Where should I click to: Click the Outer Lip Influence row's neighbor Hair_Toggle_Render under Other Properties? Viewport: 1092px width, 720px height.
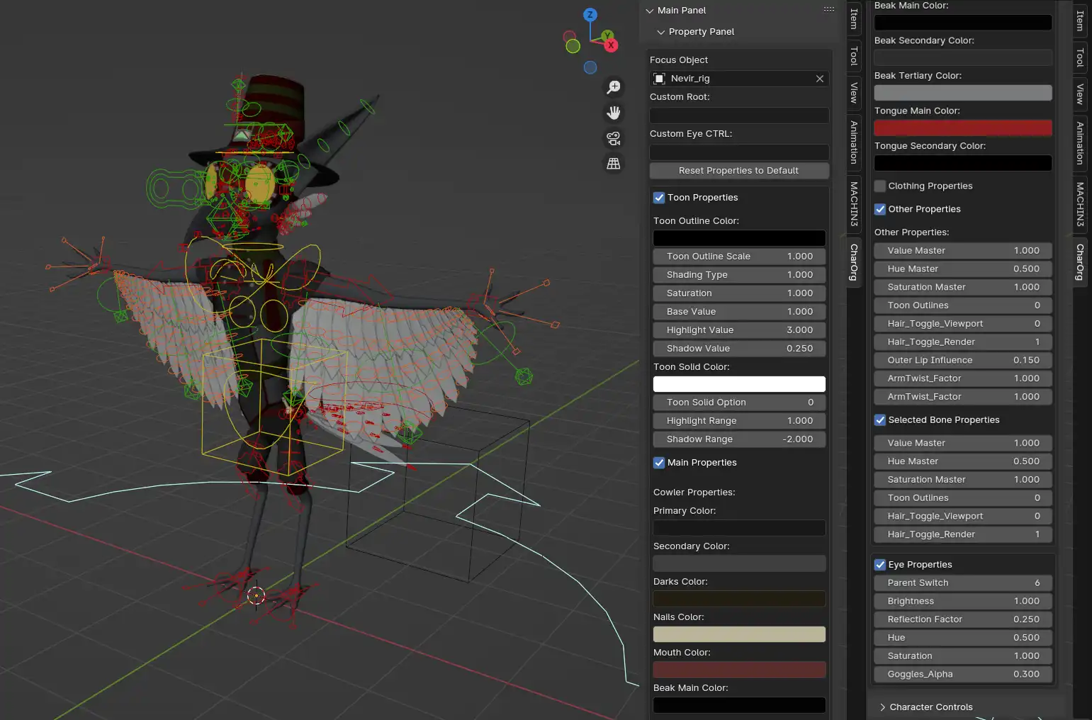pyautogui.click(x=963, y=342)
